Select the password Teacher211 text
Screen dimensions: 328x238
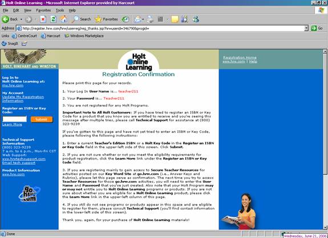coord(114,99)
